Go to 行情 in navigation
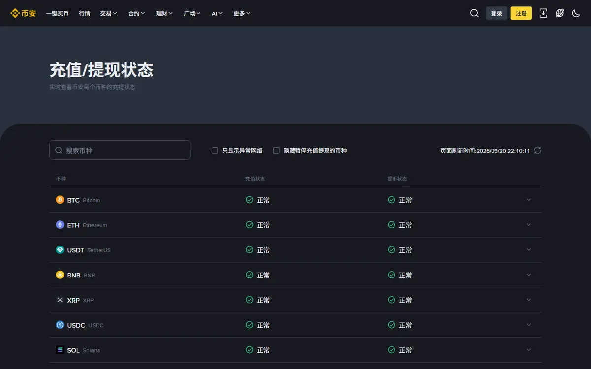This screenshot has width=591, height=369. pyautogui.click(x=84, y=13)
